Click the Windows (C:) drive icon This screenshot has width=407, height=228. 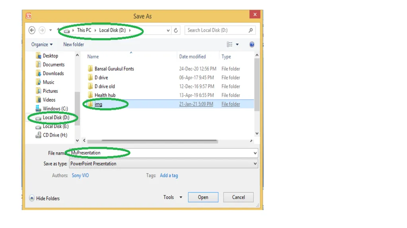[x=38, y=108]
